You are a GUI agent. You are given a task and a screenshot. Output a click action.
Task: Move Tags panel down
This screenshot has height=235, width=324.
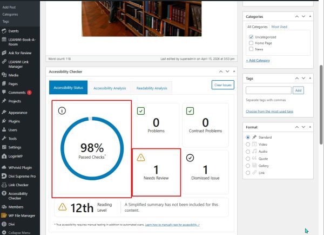303,79
